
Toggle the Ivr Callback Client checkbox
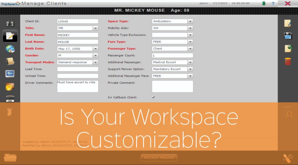153,97
